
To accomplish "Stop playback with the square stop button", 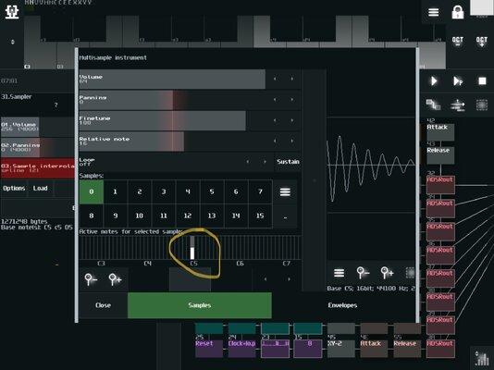I will tap(482, 80).
